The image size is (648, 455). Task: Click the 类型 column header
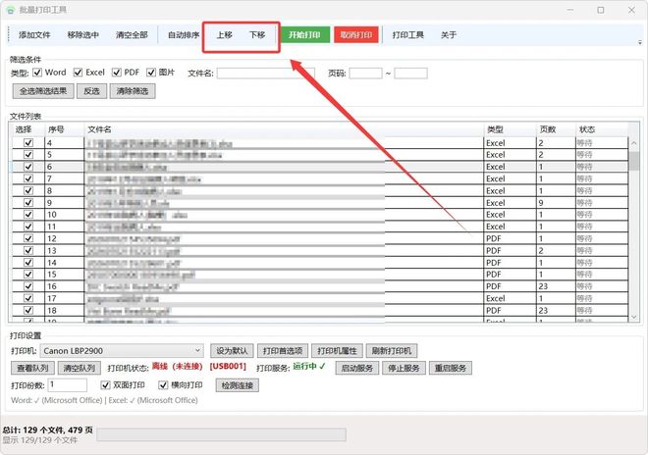tap(510, 129)
